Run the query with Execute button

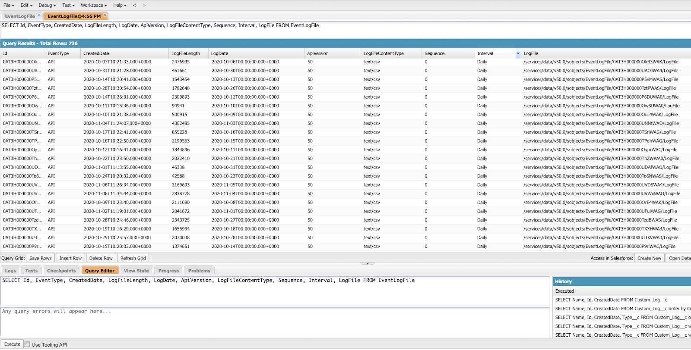click(x=12, y=344)
